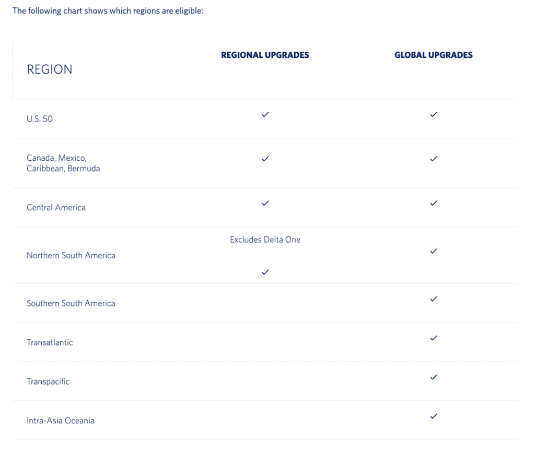Click the Transatlantic row label
535x452 pixels.
coord(50,342)
